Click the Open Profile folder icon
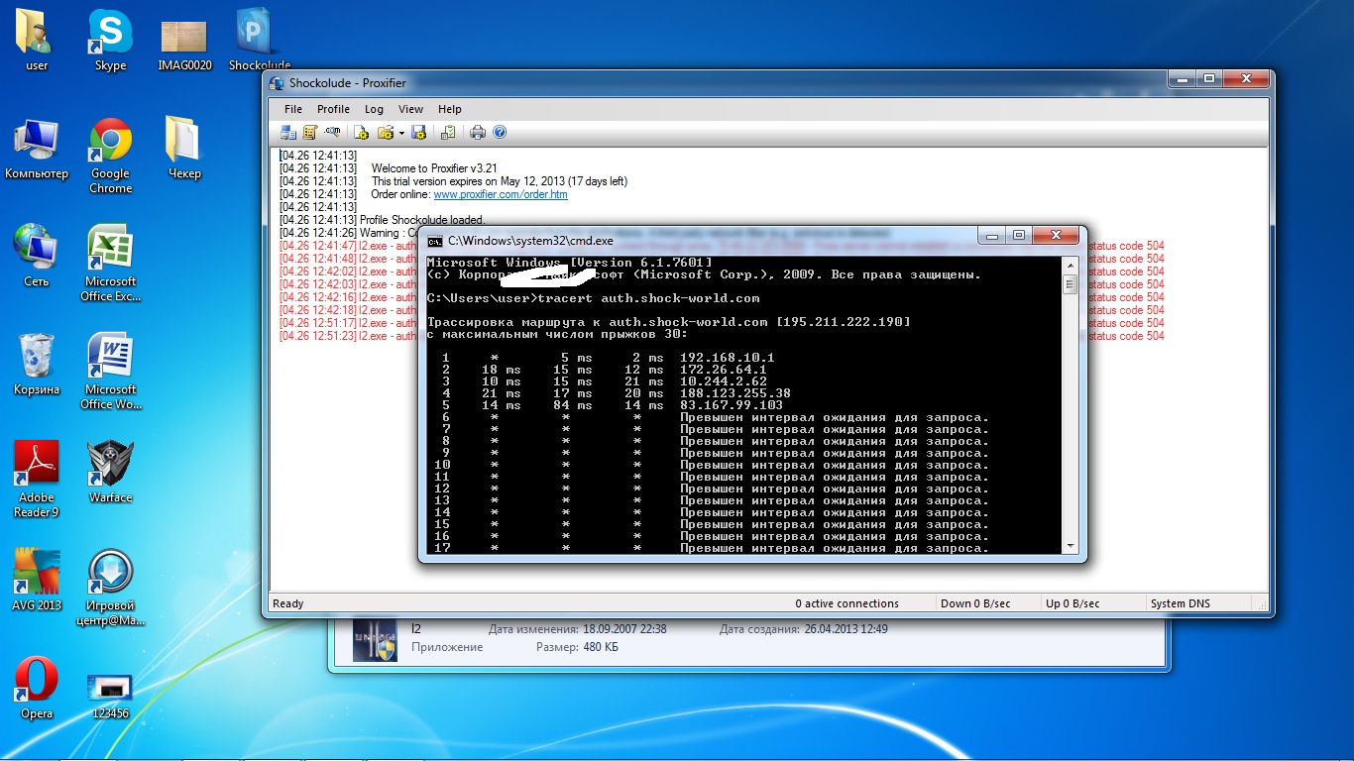This screenshot has height=761, width=1354. click(x=385, y=133)
